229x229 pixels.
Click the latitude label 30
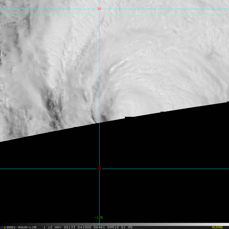pos(99,9)
